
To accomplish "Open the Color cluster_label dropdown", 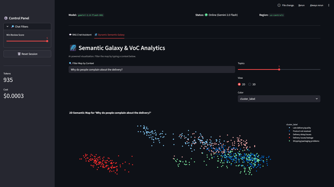I will click(279, 99).
